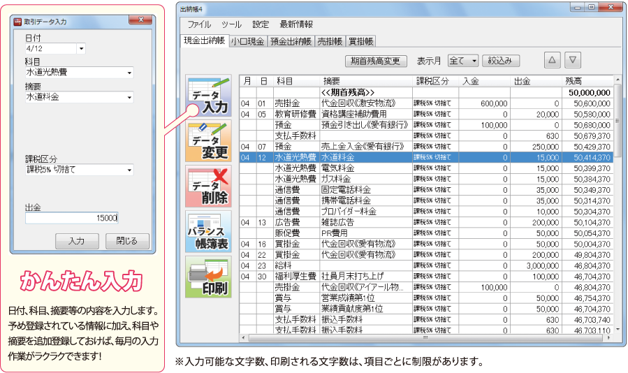
Task: Open the バランス帳簿表 icon
Action: [209, 231]
